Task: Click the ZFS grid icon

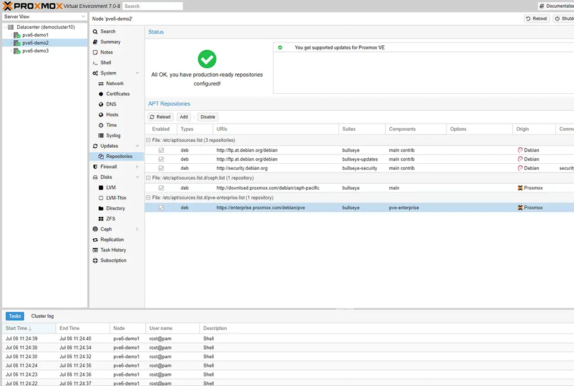Action: click(101, 219)
